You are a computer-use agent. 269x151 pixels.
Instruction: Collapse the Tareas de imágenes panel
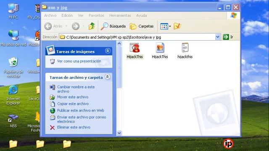click(x=108, y=51)
